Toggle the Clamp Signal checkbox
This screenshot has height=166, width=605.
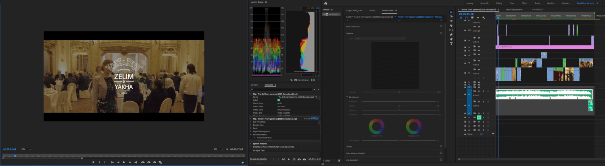pyautogui.click(x=295, y=80)
